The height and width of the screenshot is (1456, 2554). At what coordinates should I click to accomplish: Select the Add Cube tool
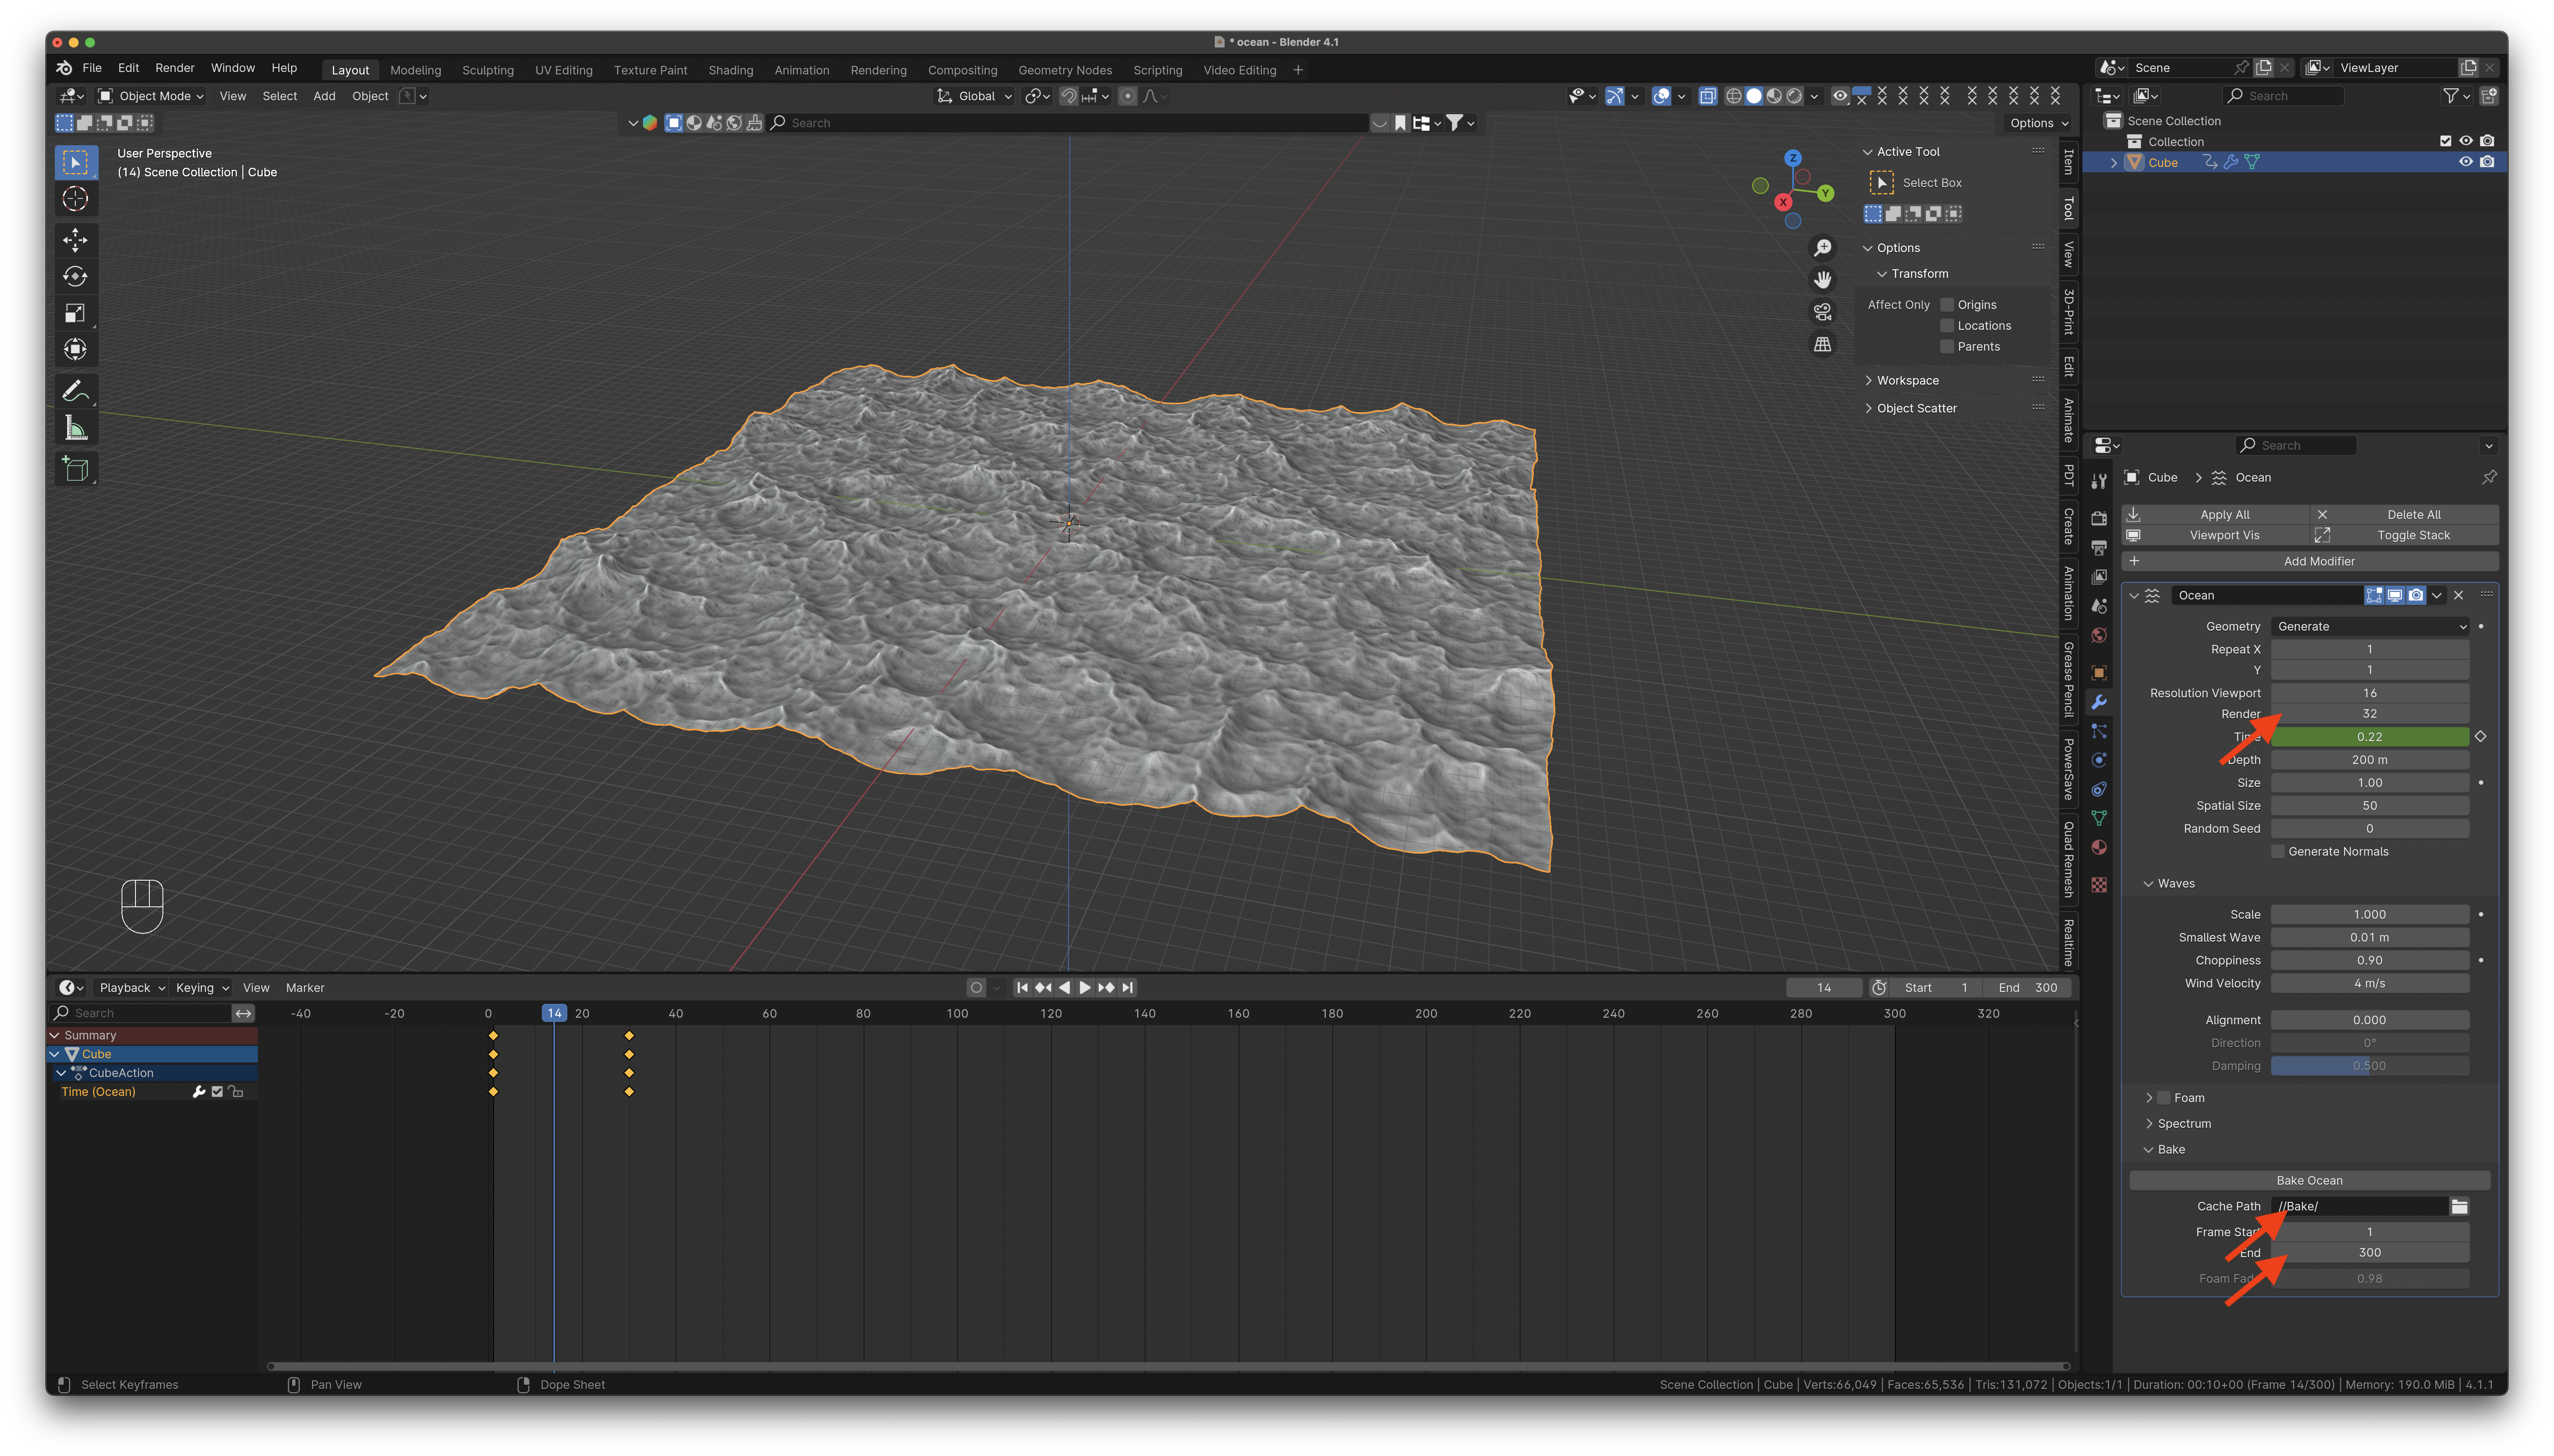[75, 469]
